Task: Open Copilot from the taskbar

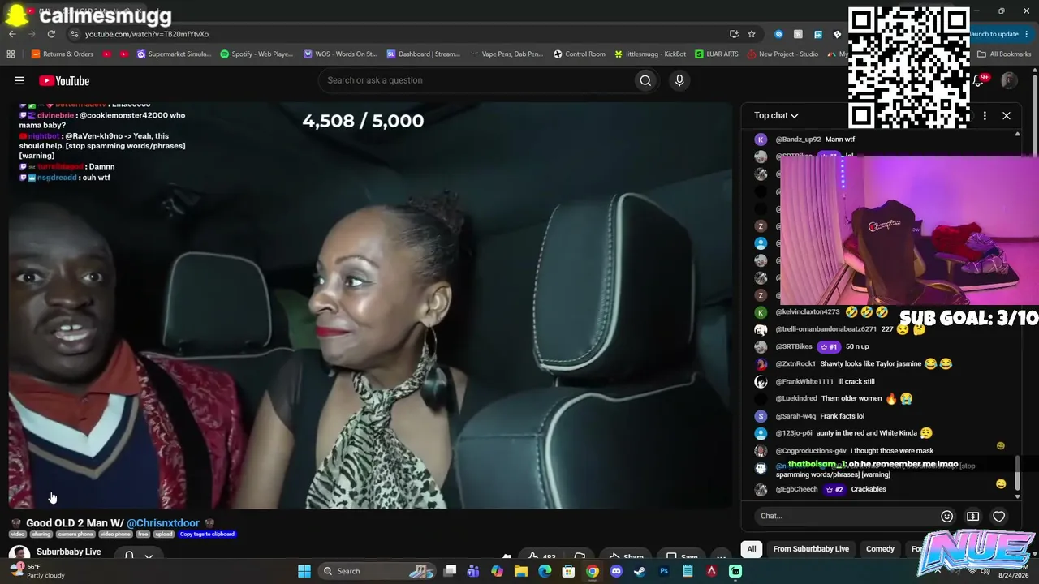Action: (497, 571)
